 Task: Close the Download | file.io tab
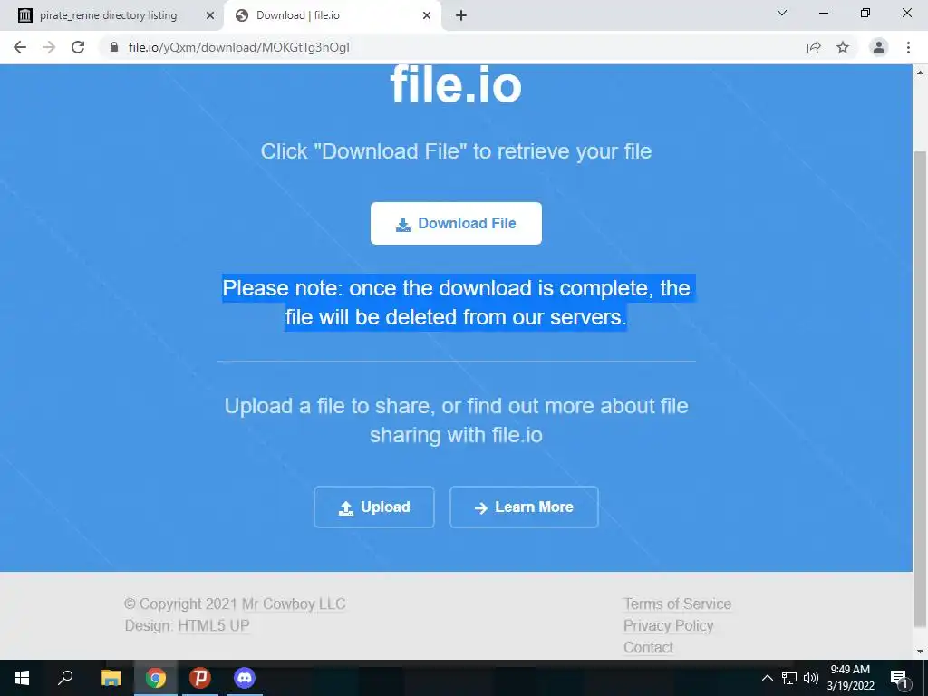click(427, 15)
